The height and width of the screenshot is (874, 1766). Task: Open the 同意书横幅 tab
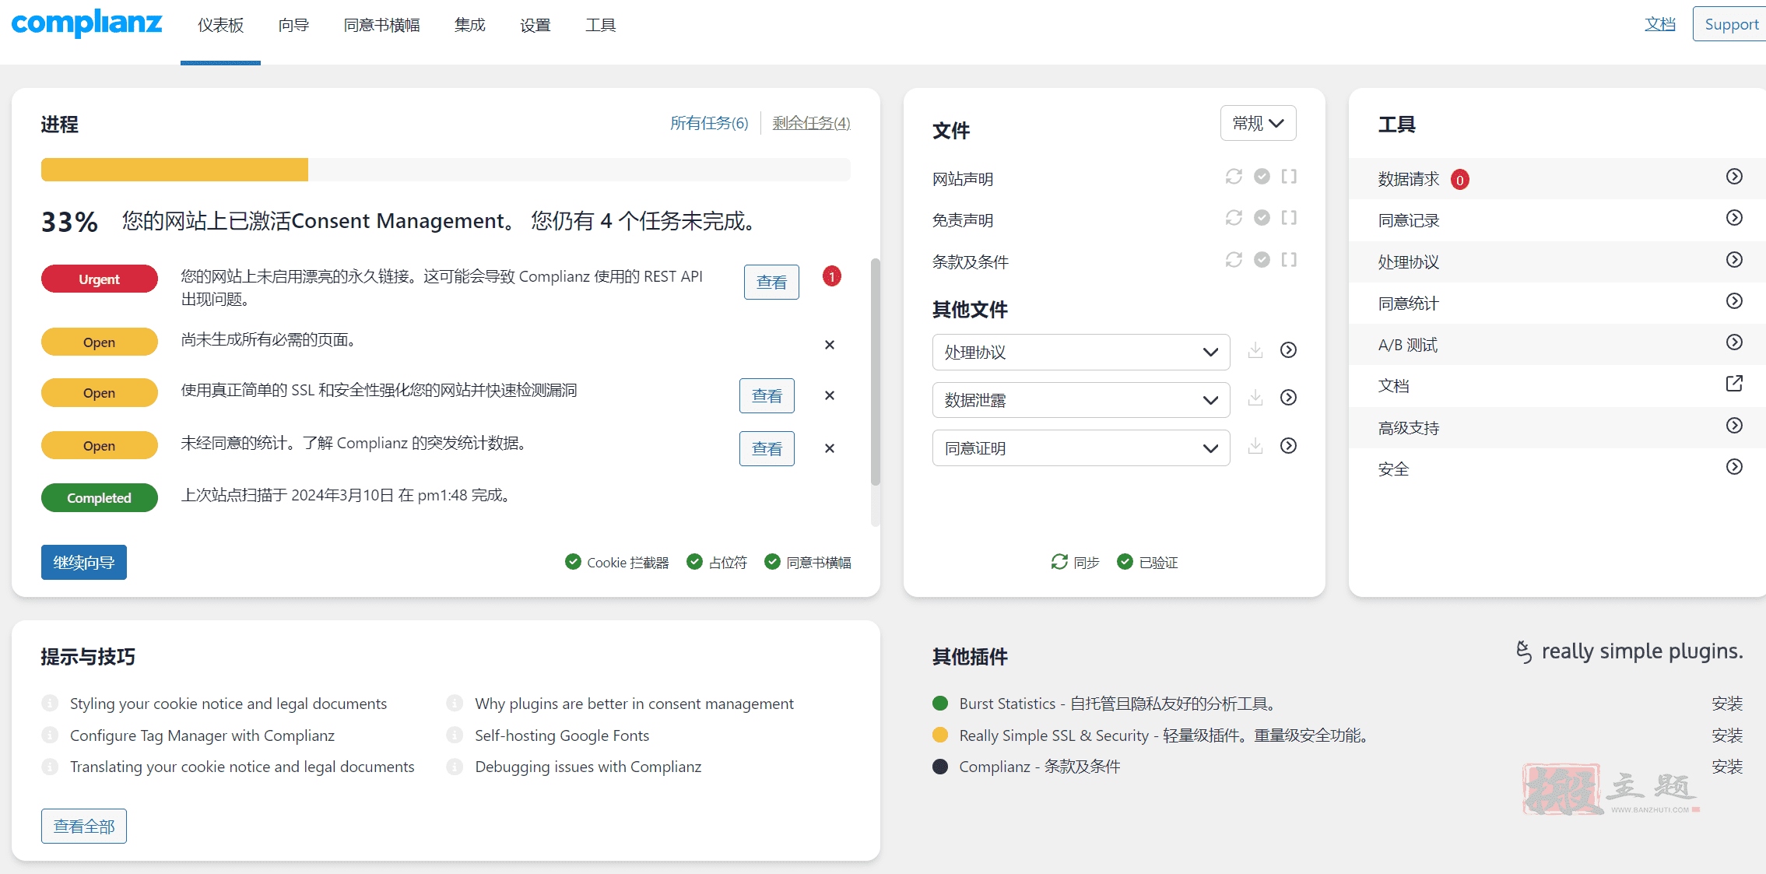coord(381,26)
